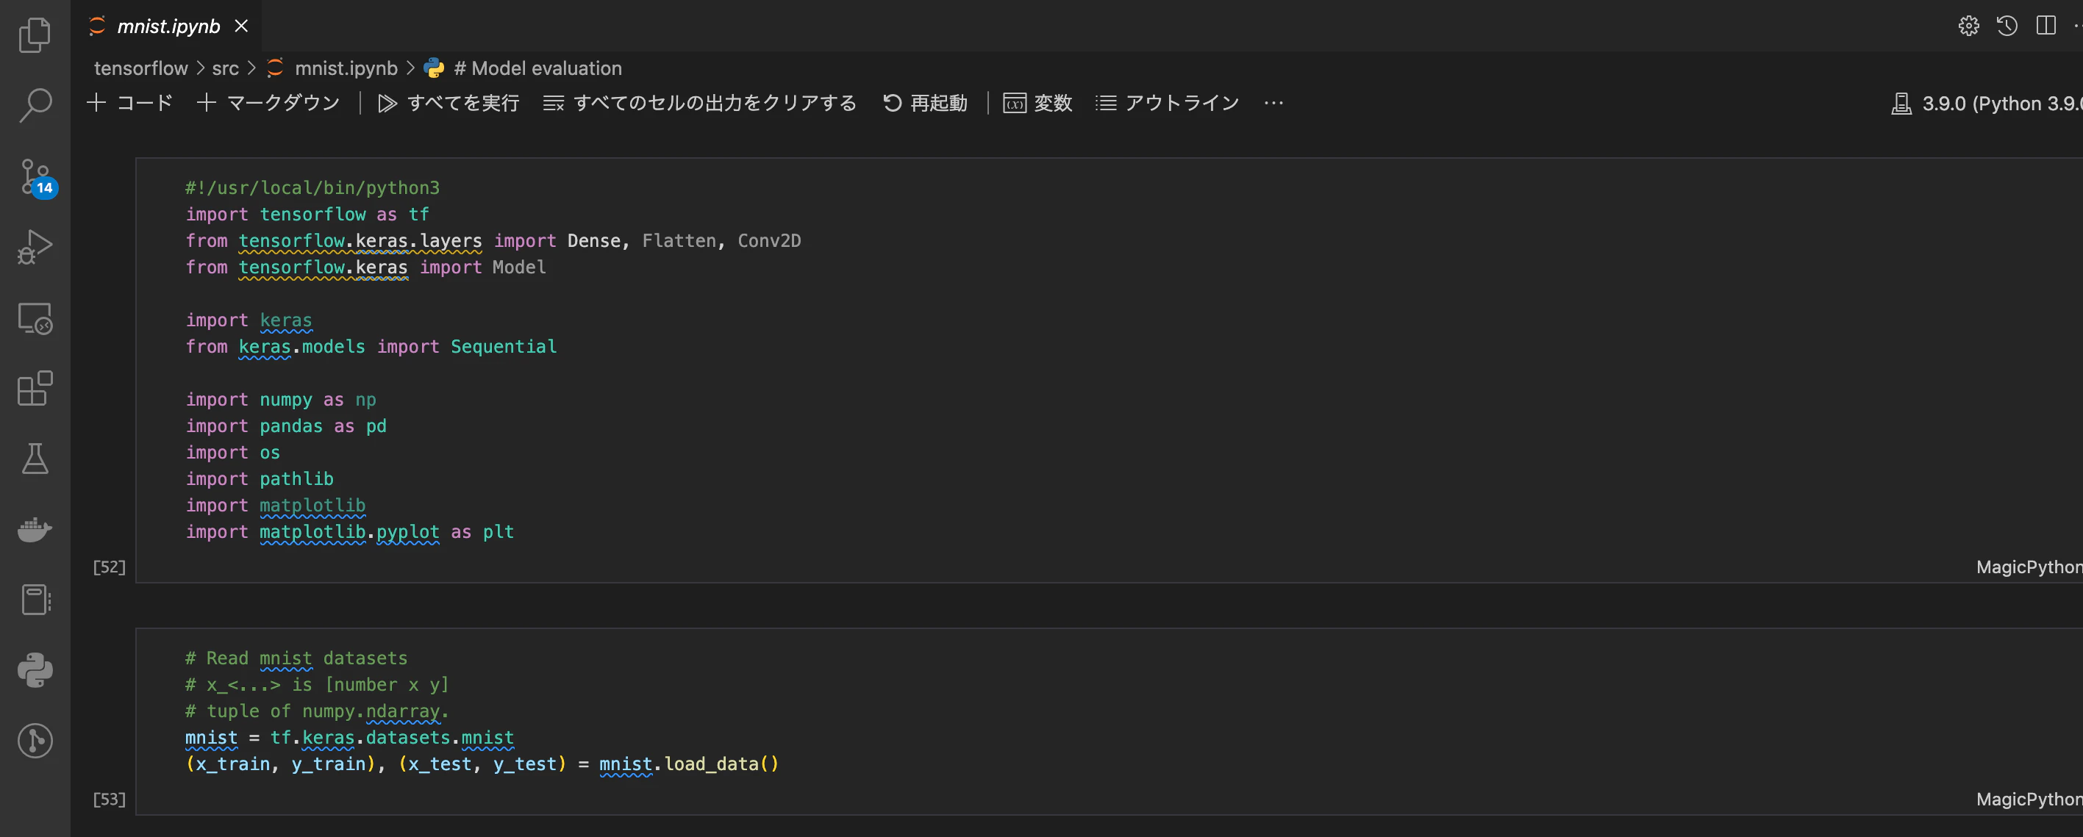The width and height of the screenshot is (2083, 837).
Task: Click the tensorflow breadcrumb folder
Action: [x=140, y=68]
